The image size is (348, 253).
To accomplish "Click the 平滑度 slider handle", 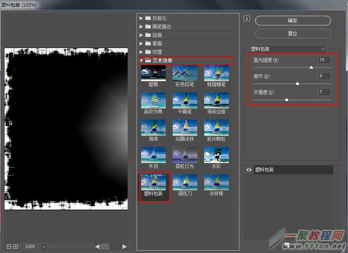I will point(286,100).
